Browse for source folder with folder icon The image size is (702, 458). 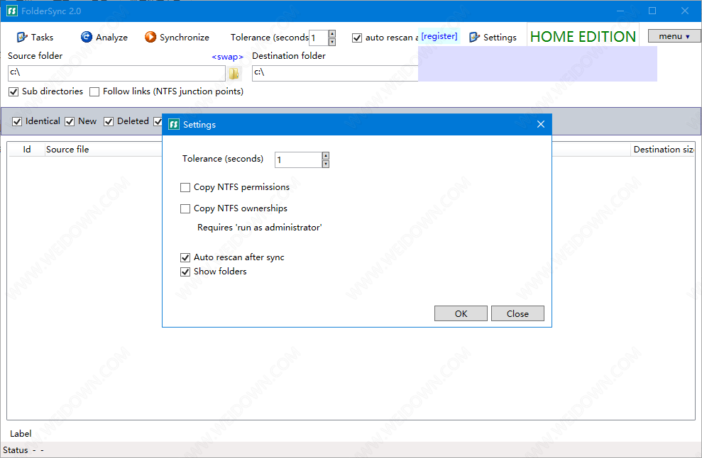click(234, 73)
